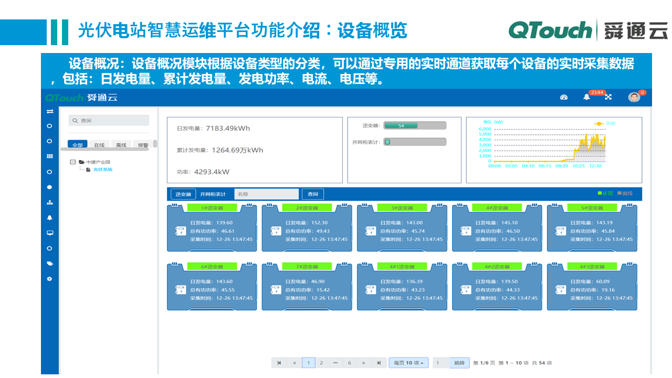
Task: Open the 每页 10 项 page-size dropdown
Action: click(x=408, y=363)
